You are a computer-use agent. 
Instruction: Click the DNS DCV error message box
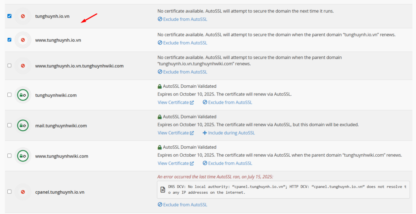[x=283, y=190]
